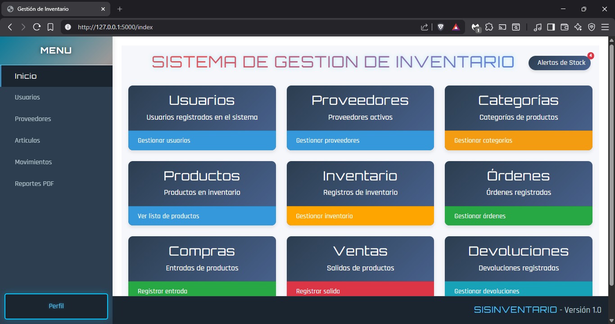Open the media controls music note icon
Image resolution: width=615 pixels, height=324 pixels.
click(x=538, y=27)
